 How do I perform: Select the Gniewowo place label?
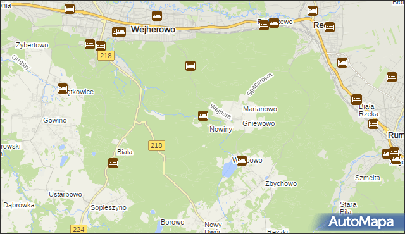[259, 123]
